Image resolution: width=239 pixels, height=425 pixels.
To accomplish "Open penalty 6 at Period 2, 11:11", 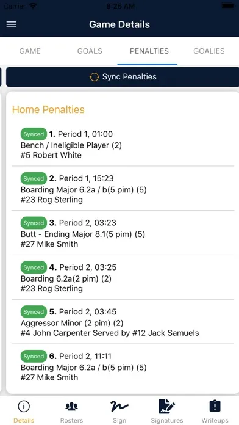I will (123, 366).
